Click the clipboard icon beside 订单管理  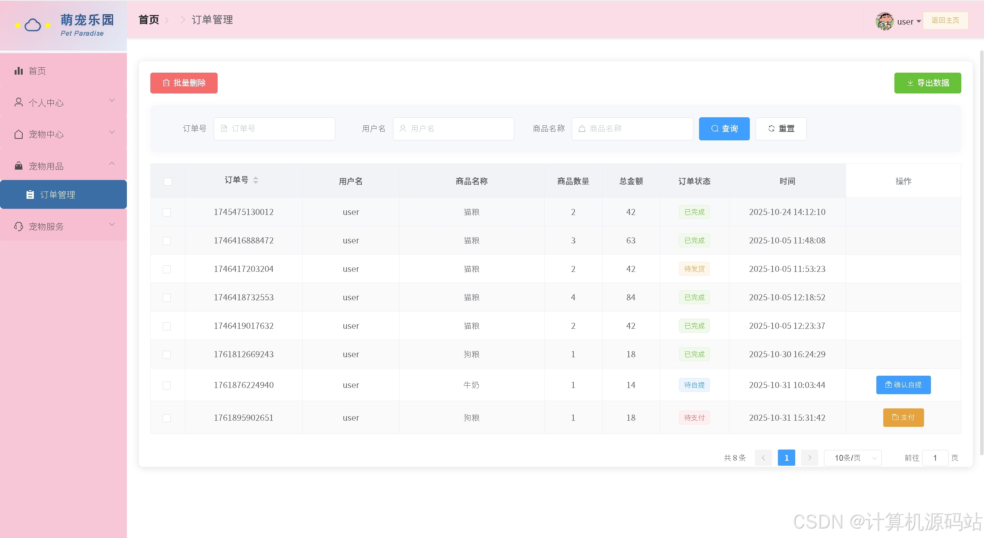coord(30,195)
